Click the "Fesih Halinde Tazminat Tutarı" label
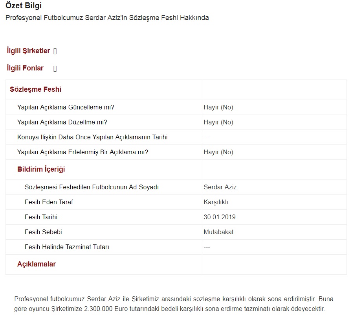 pos(67,247)
